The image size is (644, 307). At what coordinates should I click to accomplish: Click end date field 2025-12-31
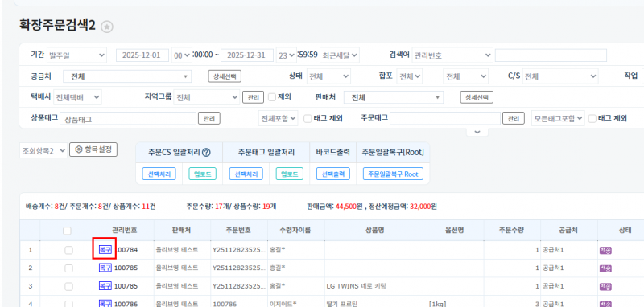[247, 55]
